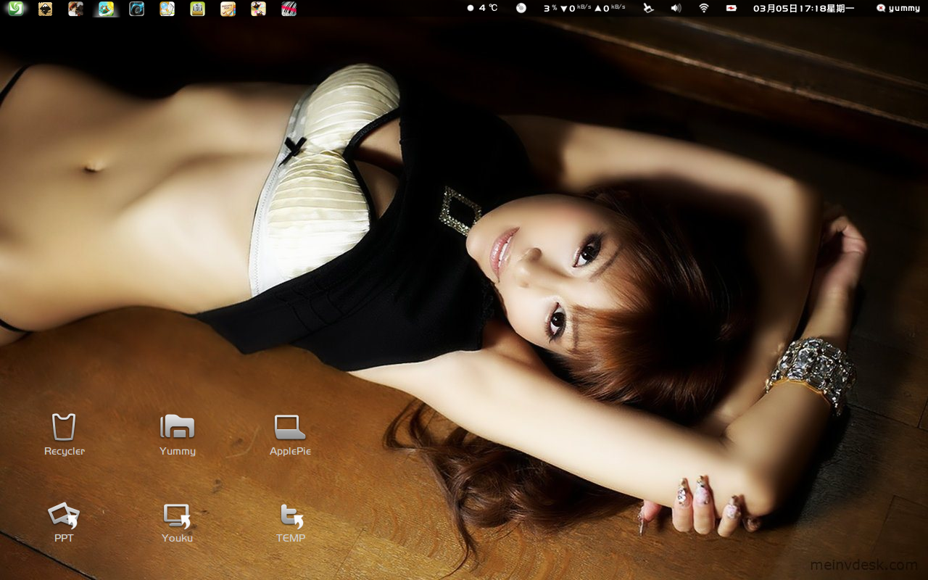Open the yummy user session menu
This screenshot has width=928, height=580.
tap(898, 8)
